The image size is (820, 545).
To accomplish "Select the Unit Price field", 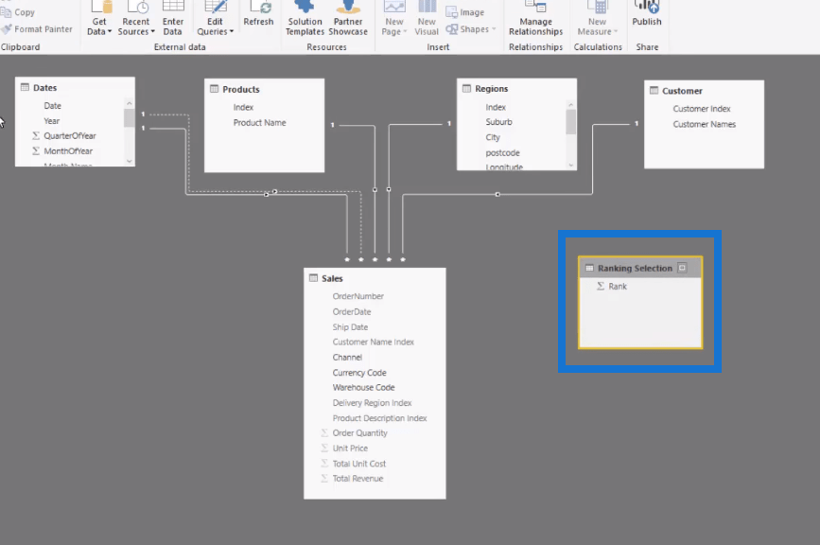I will click(350, 448).
